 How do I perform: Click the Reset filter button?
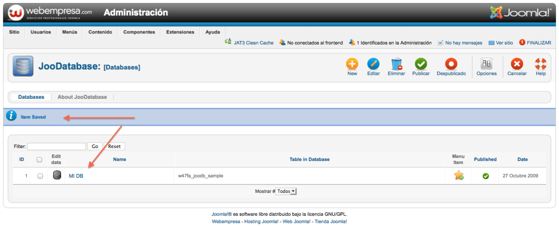click(114, 146)
